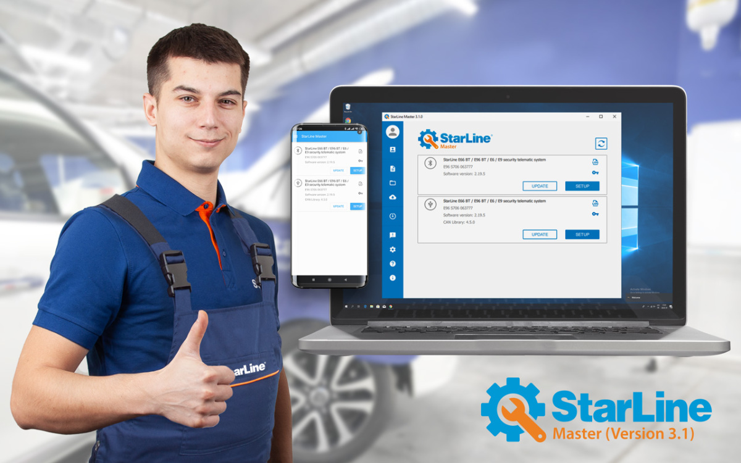Viewport: 741px width, 463px height.
Task: Click the key icon in laptop USB card
Action: pos(595,214)
